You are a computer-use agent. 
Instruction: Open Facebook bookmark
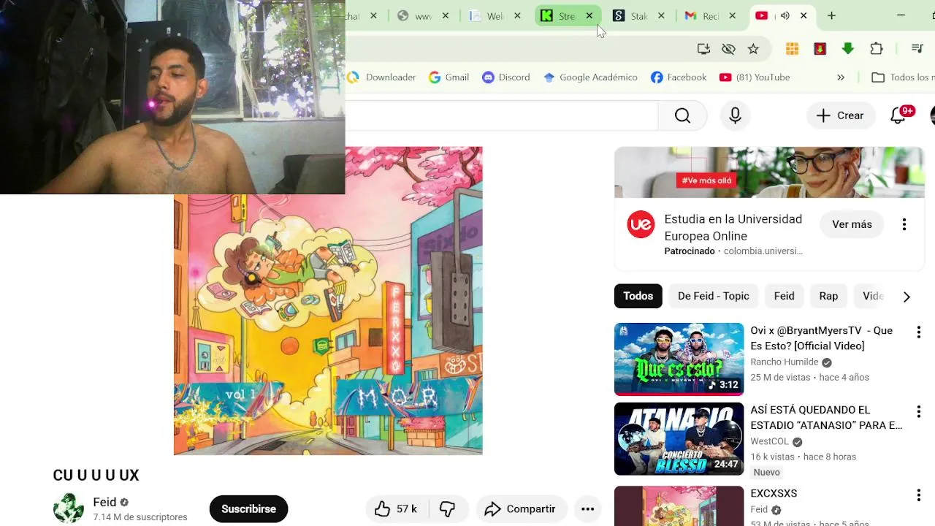click(679, 77)
